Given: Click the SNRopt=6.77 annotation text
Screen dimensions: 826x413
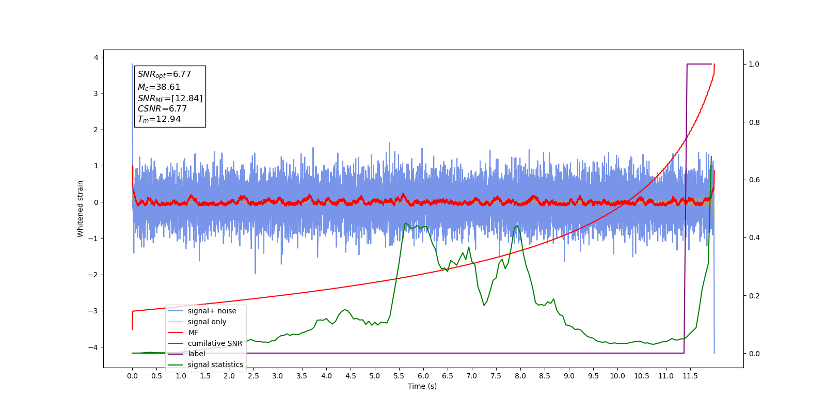Looking at the screenshot, I should 164,74.
